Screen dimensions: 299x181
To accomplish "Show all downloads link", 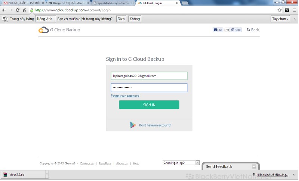I will tap(272, 175).
